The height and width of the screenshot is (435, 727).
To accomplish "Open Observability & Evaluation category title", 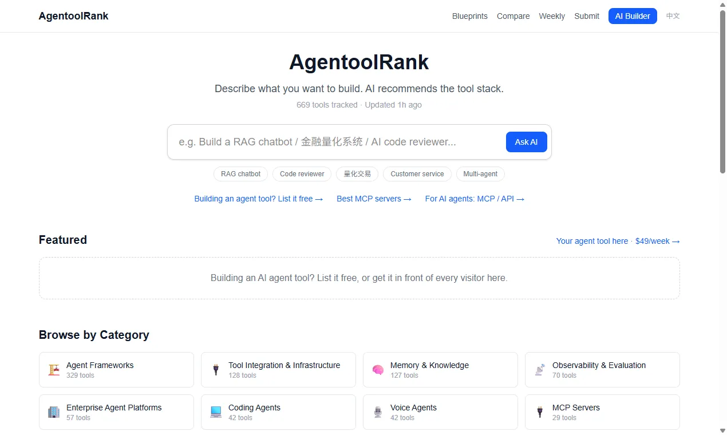I will [x=599, y=365].
